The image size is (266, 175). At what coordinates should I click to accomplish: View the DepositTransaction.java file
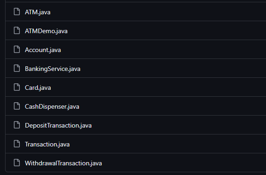tap(58, 126)
